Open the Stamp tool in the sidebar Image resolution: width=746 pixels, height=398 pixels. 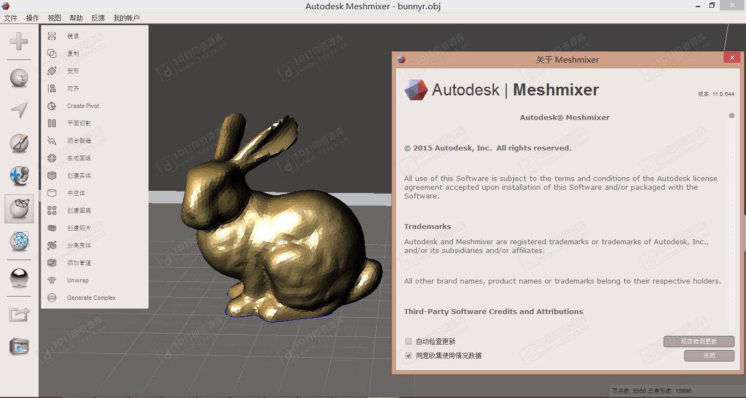click(19, 176)
